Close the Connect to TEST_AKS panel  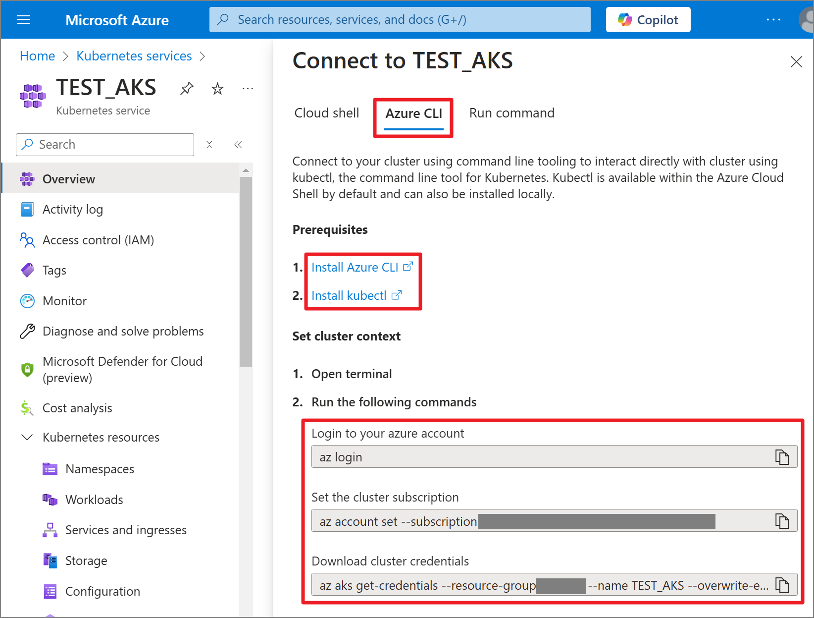point(796,62)
